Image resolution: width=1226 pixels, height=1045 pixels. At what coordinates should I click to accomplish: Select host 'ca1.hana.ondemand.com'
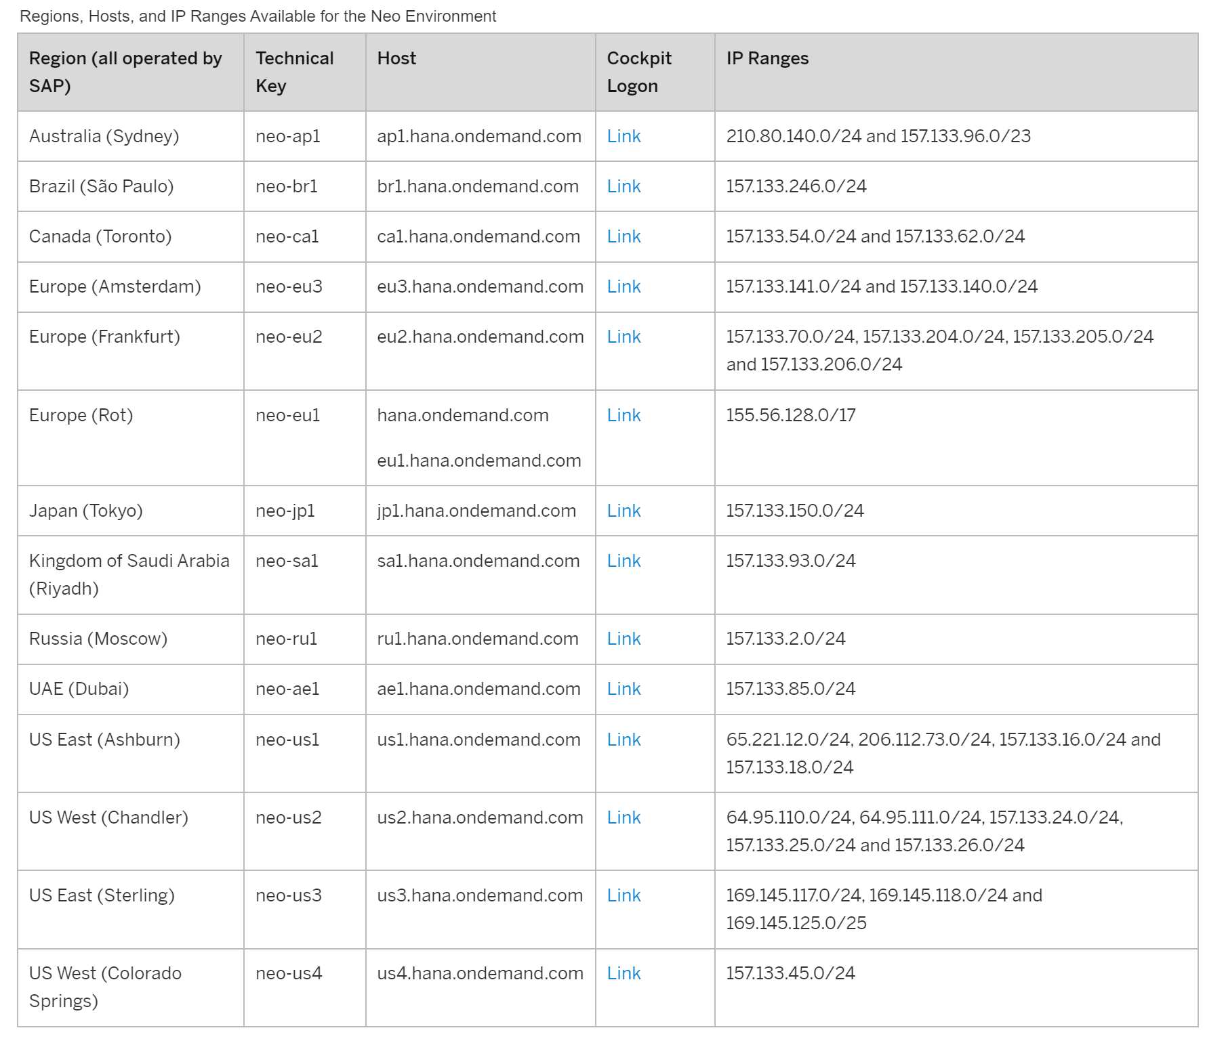click(478, 236)
